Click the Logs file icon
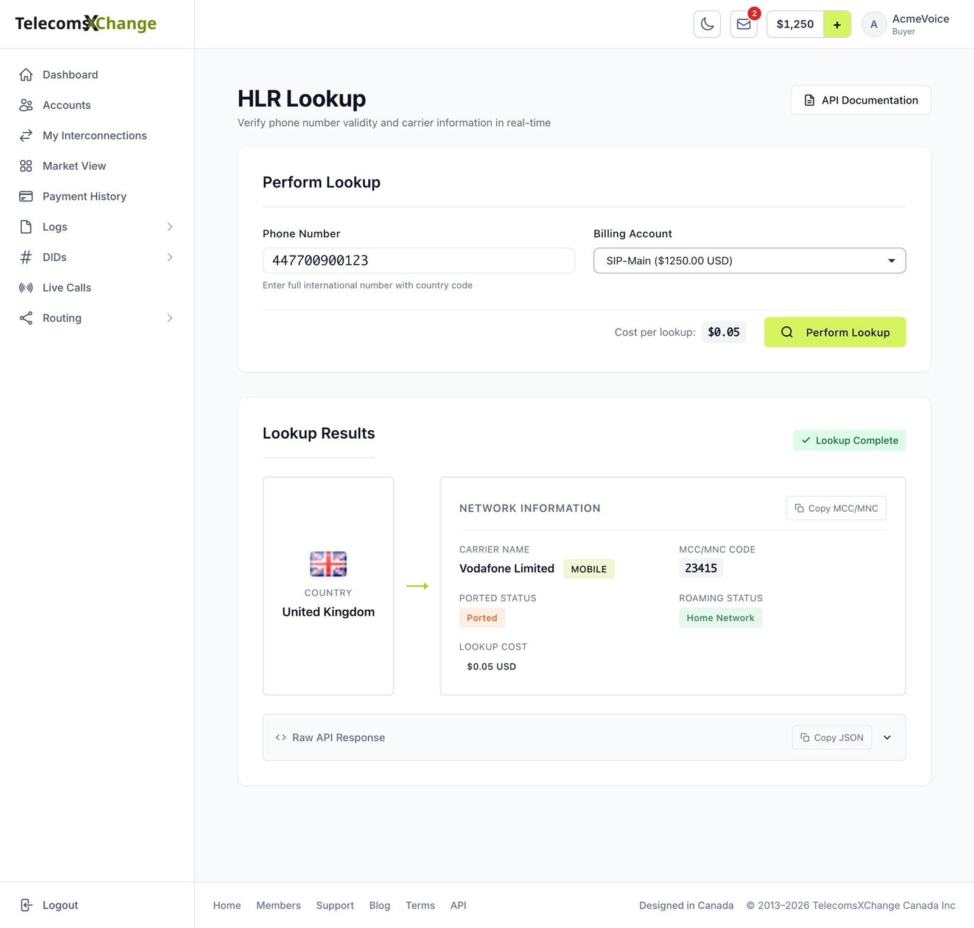 [x=26, y=227]
